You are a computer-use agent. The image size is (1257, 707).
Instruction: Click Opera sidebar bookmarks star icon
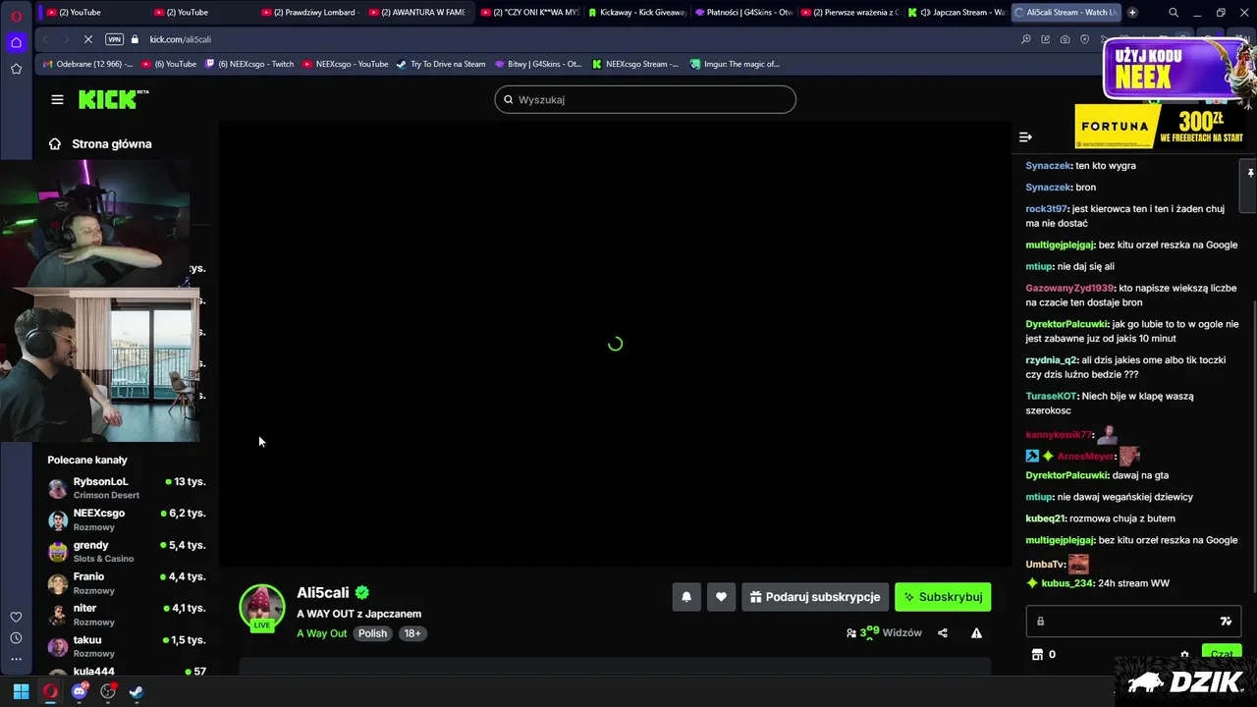coord(16,69)
